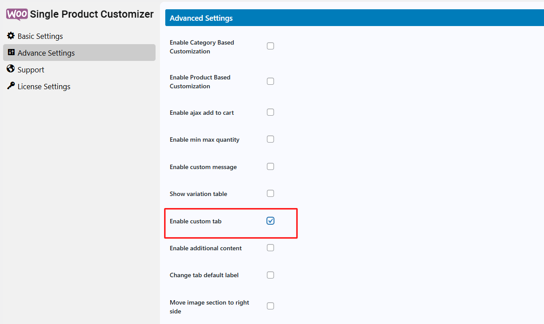This screenshot has height=324, width=544.
Task: Click the Basic Settings gear icon
Action: pyautogui.click(x=11, y=36)
